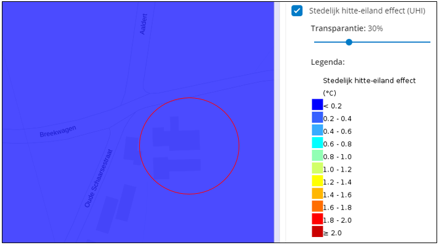This screenshot has height=245, width=439.
Task: Click the '< 0.2' legend value text
Action: 333,106
